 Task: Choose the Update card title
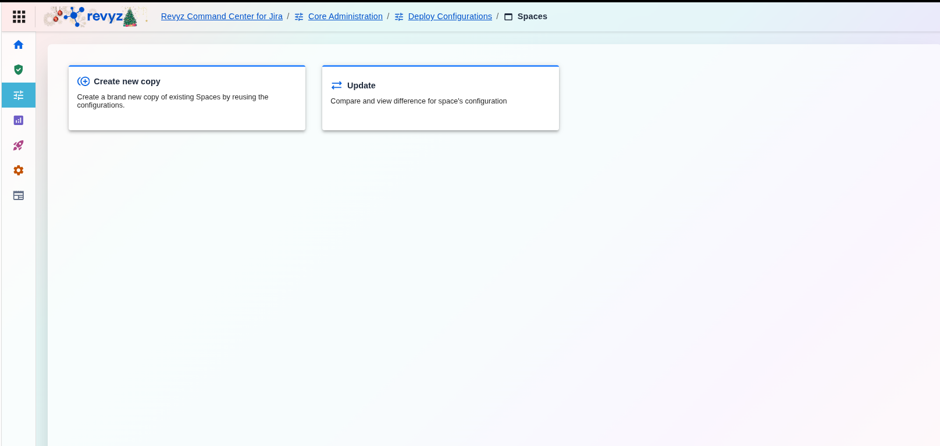[x=361, y=85]
